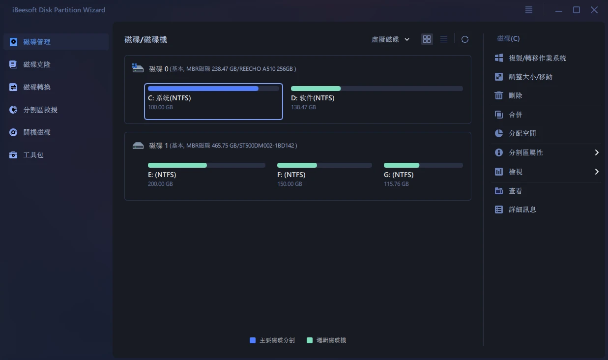Switch to list layout view
This screenshot has width=608, height=360.
tap(443, 39)
